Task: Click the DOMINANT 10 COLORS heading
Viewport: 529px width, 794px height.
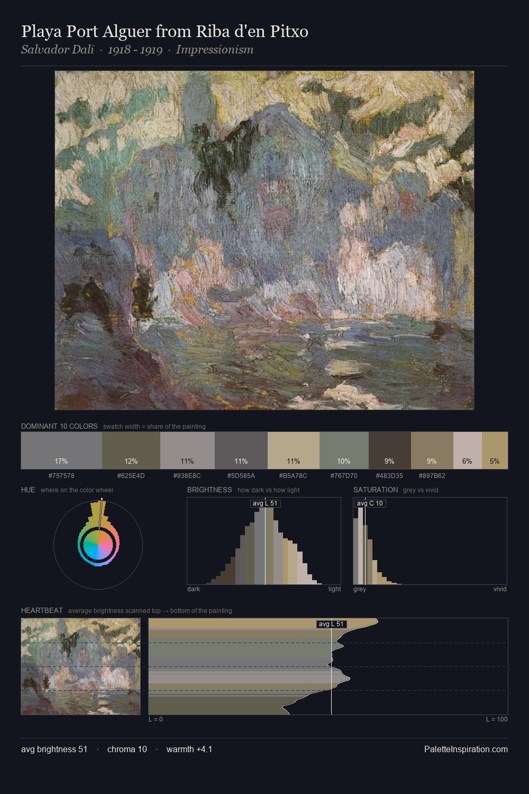Action: 59,426
